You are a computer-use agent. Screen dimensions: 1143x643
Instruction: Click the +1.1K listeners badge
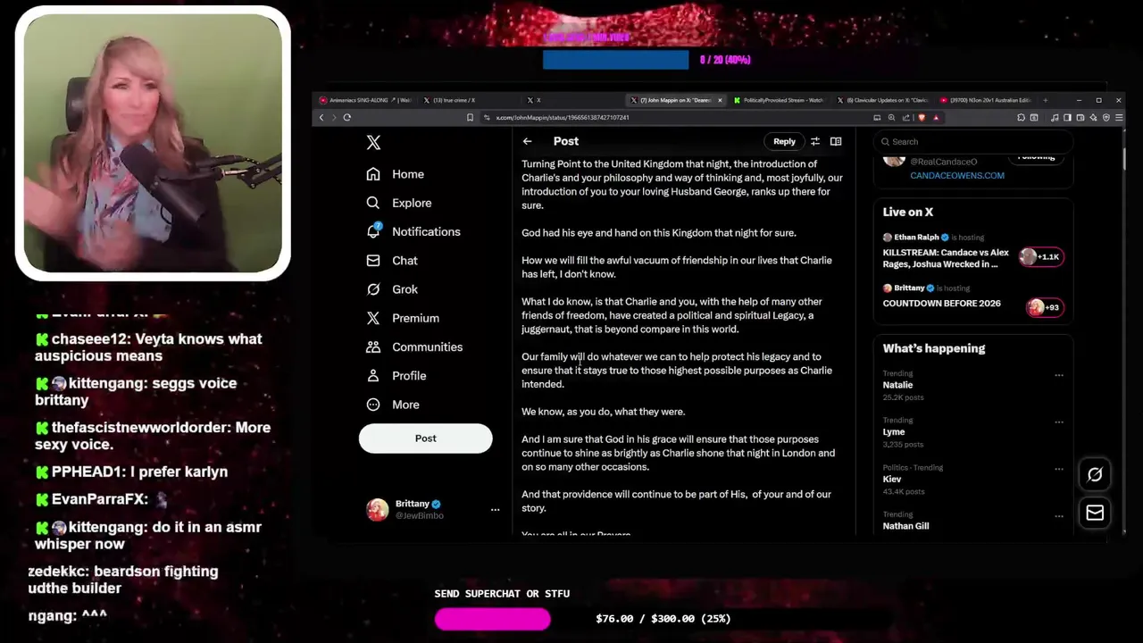1042,257
